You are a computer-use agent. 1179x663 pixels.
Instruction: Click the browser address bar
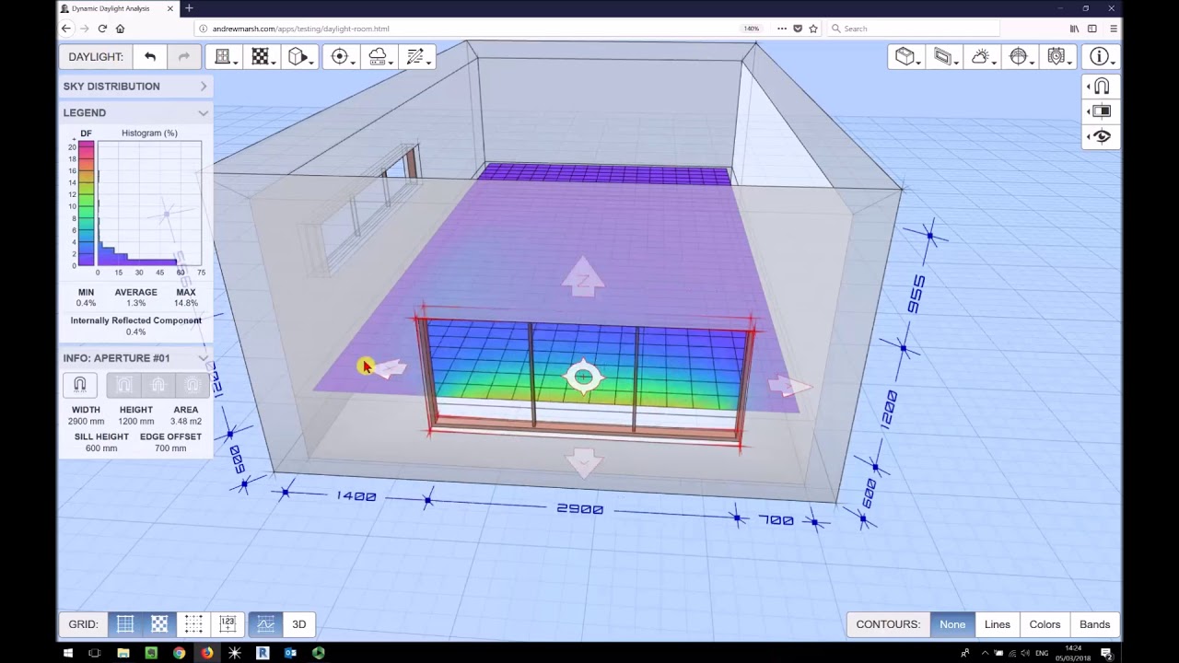(x=470, y=29)
